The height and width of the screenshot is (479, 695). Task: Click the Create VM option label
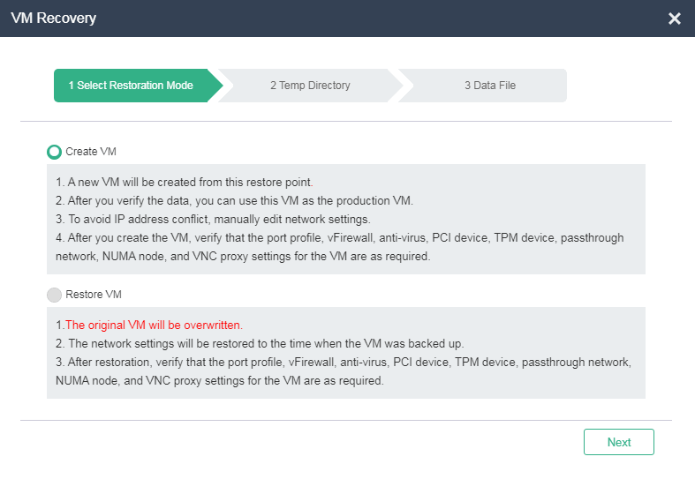point(91,152)
